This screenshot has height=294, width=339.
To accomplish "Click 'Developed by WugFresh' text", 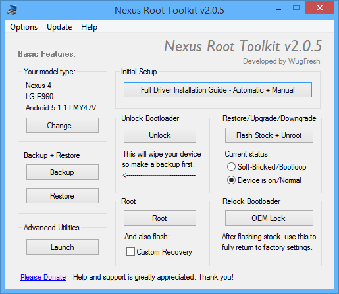I will [282, 61].
